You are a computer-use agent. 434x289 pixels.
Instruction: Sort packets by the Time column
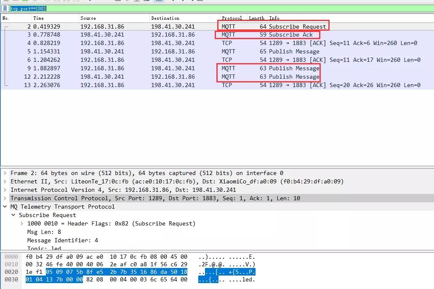39,19
